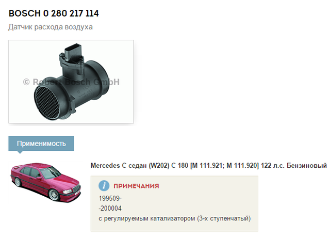330x238 pixels.
Task: Click the blue info icon beside Примечания
Action: (x=104, y=186)
